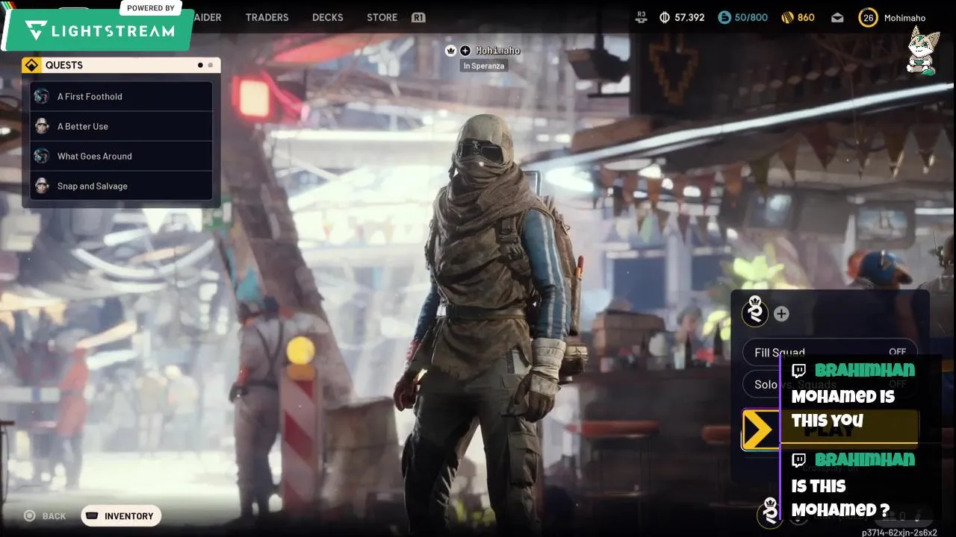This screenshot has width=956, height=537.
Task: Open the A First Foothold quest
Action: click(x=121, y=96)
